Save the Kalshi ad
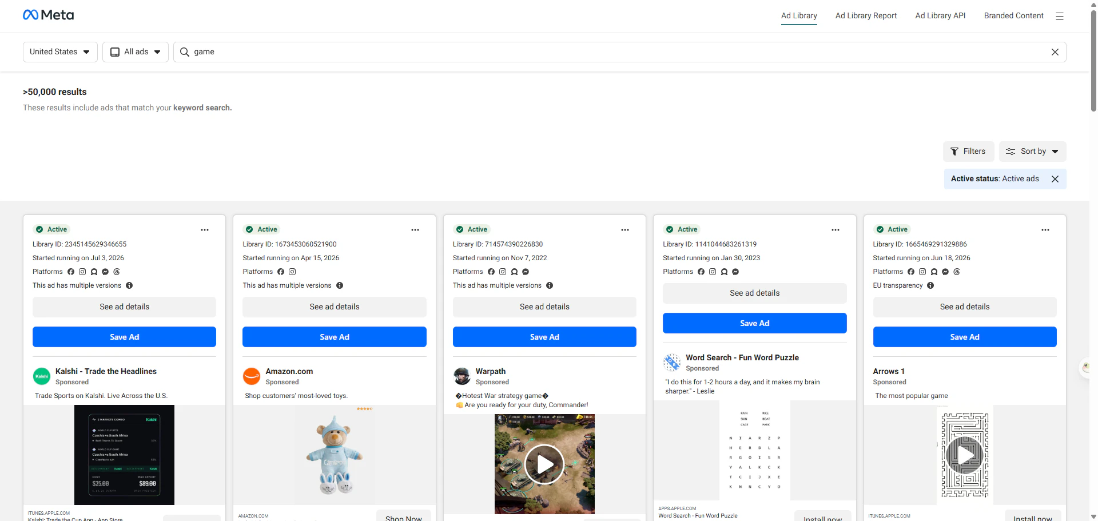Screen dimensions: 1098x521 pos(124,337)
